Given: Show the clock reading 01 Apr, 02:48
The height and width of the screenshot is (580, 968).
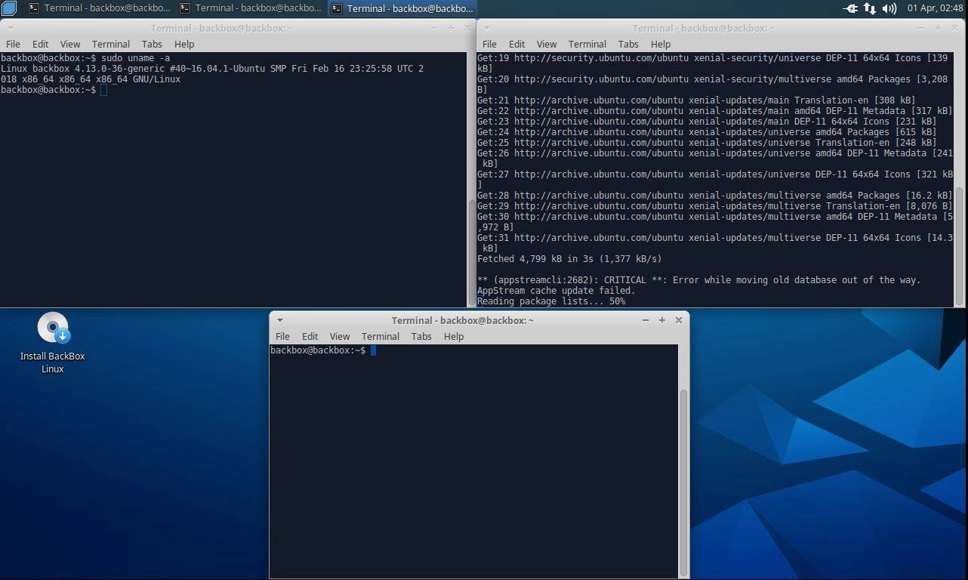Looking at the screenshot, I should (x=935, y=8).
